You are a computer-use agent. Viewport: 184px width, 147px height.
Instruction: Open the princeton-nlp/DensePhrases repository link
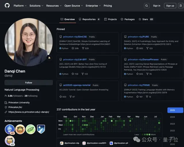(143, 60)
